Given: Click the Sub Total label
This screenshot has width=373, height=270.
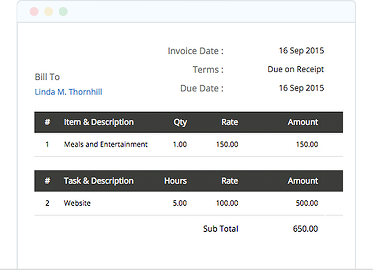Looking at the screenshot, I should point(220,229).
